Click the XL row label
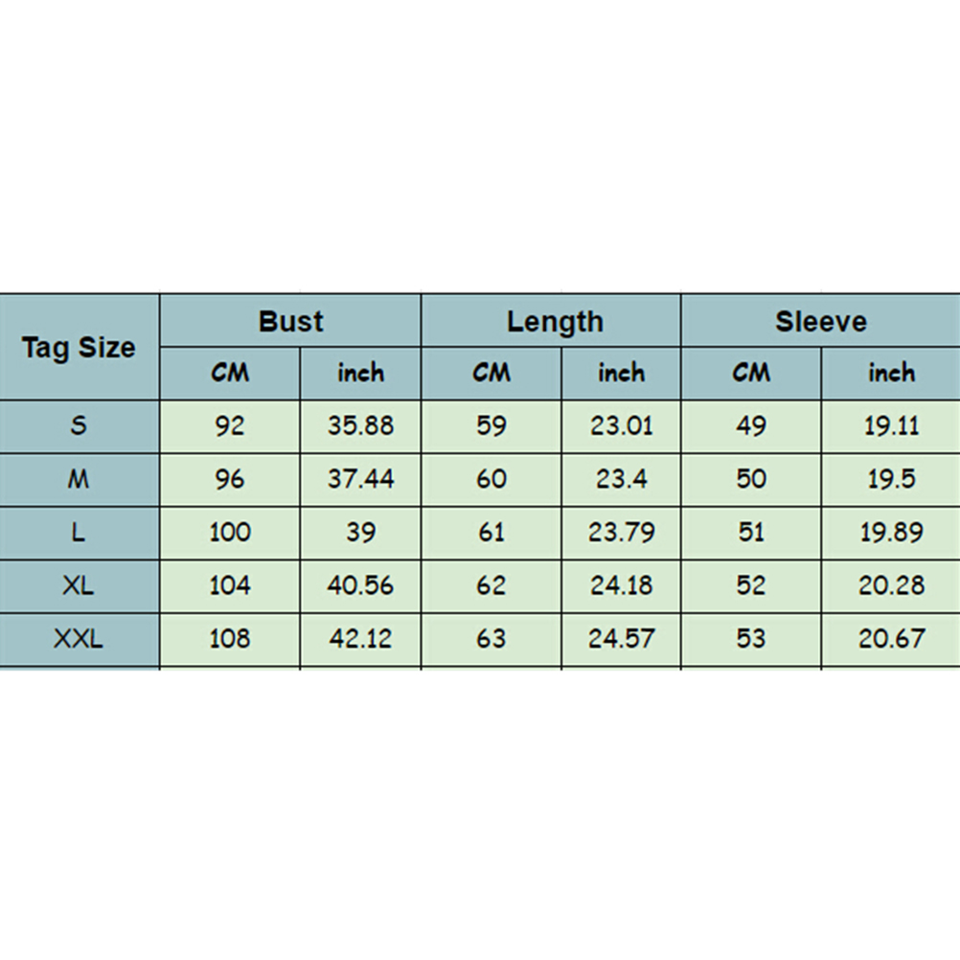Screen dimensions: 960x960 pyautogui.click(x=79, y=585)
